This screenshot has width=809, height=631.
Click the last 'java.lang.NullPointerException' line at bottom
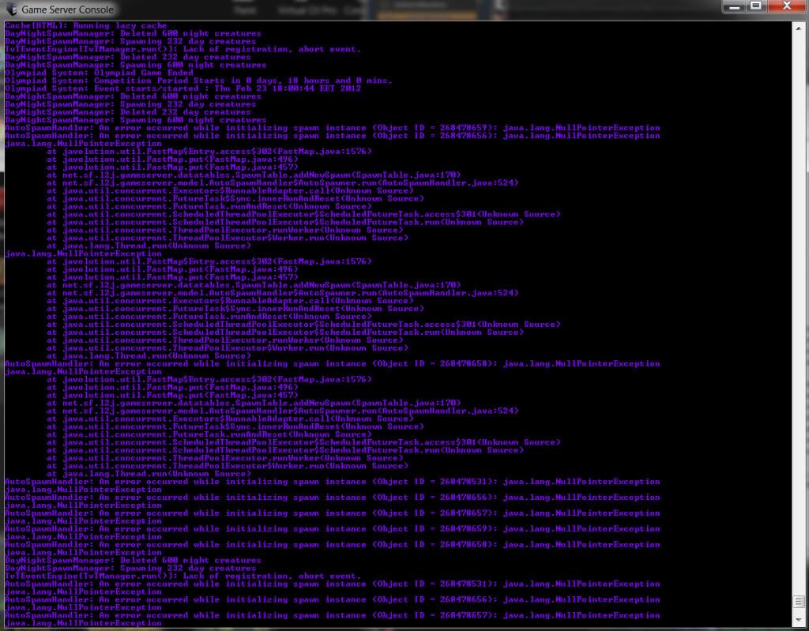(x=83, y=623)
